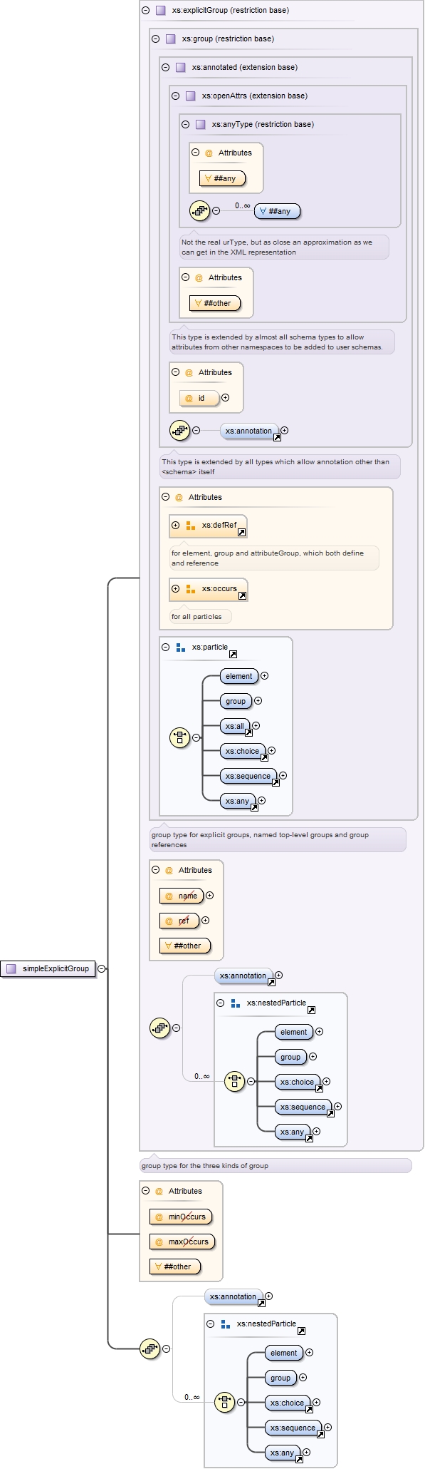Click the sequence compositor icon beside xs:annotation in xs:annotated

pos(179,430)
